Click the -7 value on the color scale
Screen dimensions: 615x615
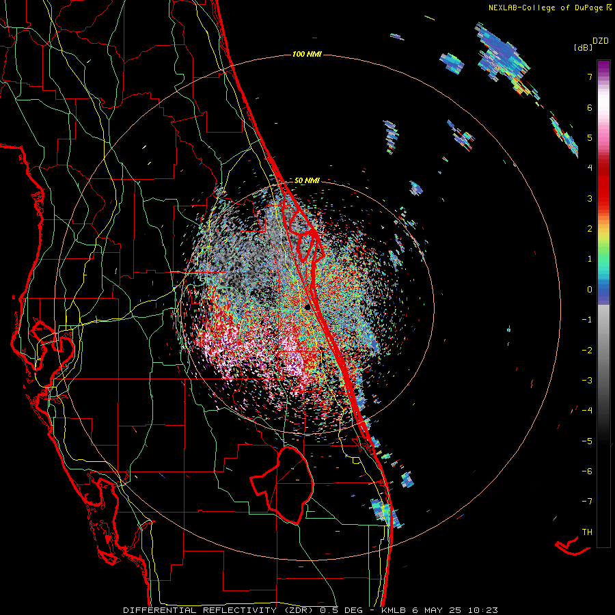[587, 502]
